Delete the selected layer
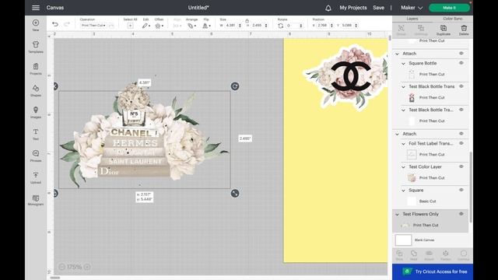The width and height of the screenshot is (498, 280). 464,30
